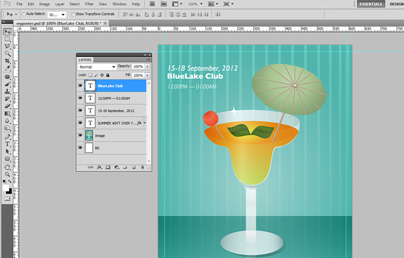404x258 pixels.
Task: Select the Blur tool
Action: tap(7, 121)
